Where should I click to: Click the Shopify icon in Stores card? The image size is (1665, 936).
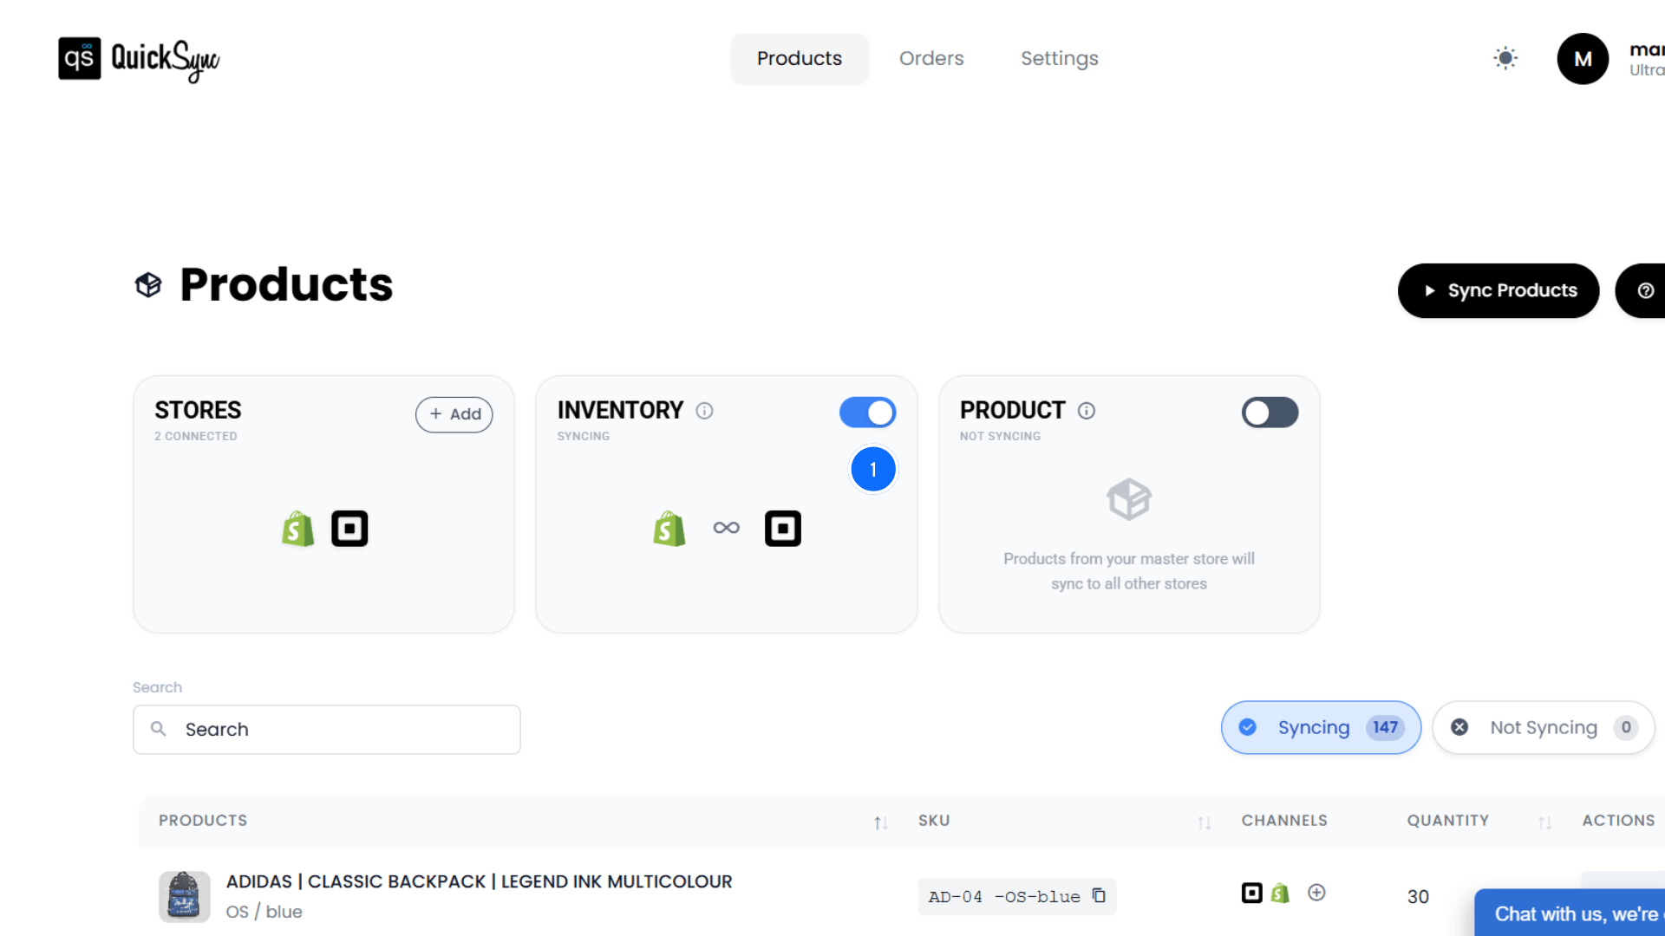coord(297,529)
